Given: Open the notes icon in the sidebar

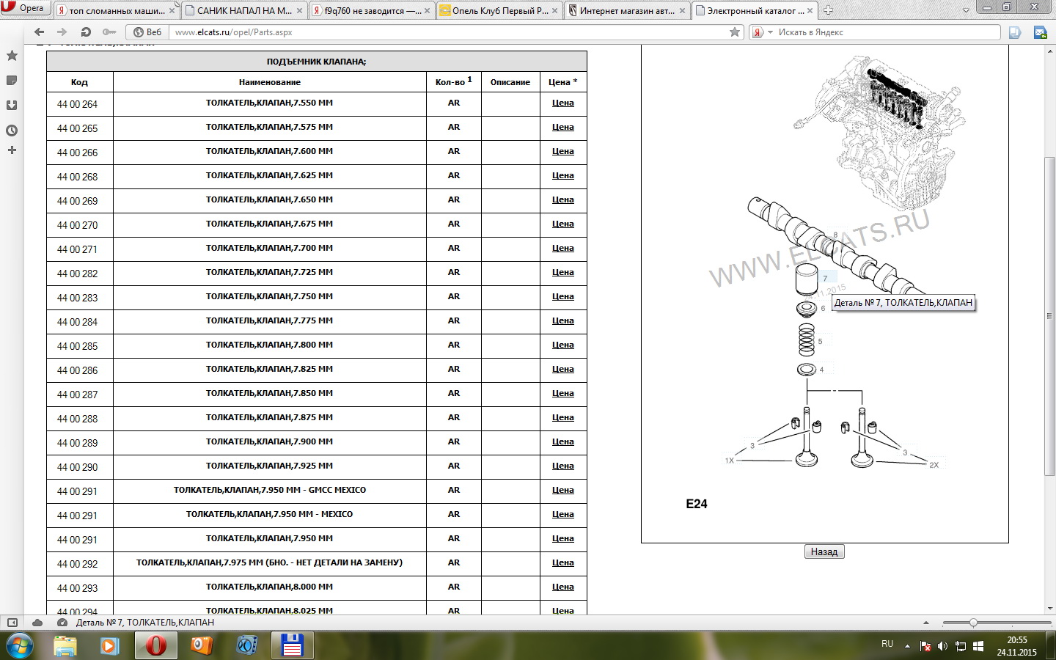Looking at the screenshot, I should [12, 81].
